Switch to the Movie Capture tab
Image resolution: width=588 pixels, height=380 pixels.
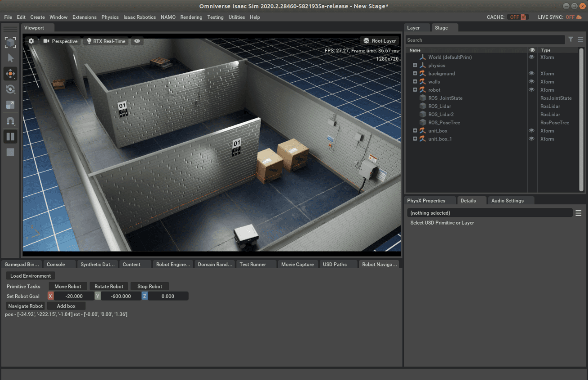298,265
